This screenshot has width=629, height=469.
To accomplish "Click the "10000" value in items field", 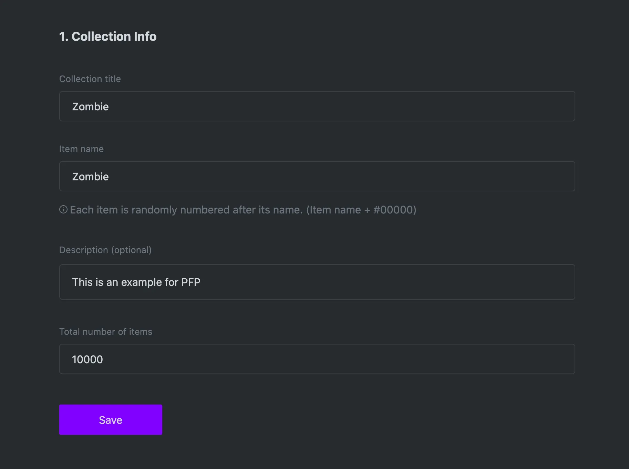I will (87, 359).
